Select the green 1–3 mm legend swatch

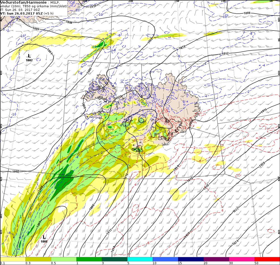[x=89, y=259]
